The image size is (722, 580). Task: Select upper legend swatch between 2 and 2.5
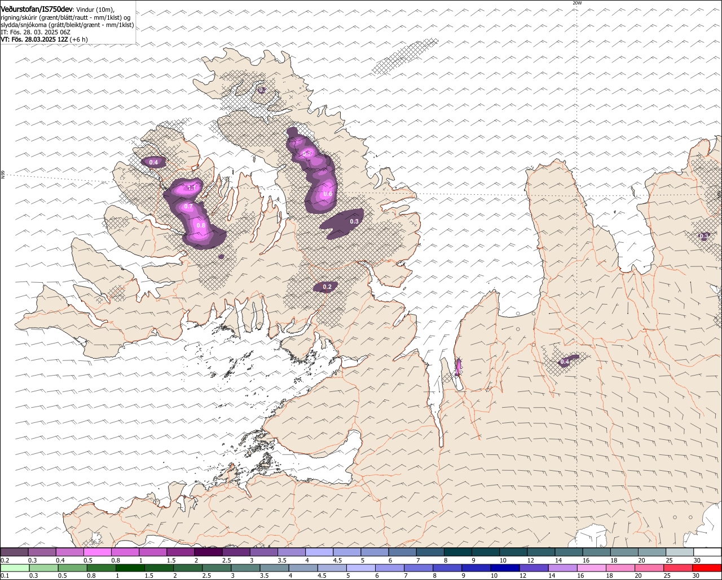click(209, 552)
